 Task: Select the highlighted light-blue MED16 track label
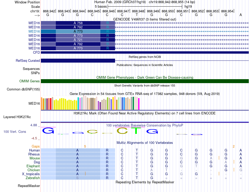tap(34, 31)
